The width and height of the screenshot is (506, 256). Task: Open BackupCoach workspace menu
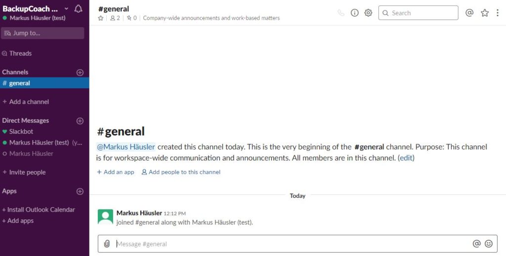[35, 9]
